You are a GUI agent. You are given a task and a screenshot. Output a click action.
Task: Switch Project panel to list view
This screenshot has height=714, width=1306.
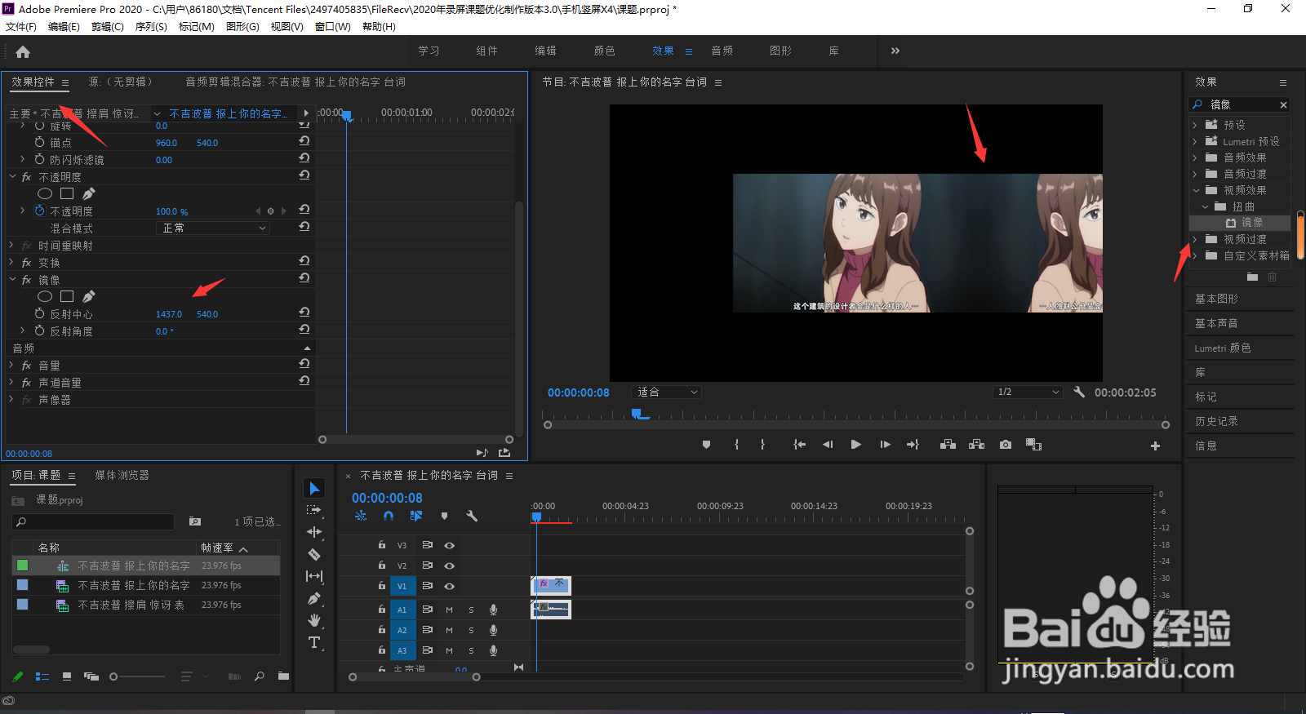pyautogui.click(x=42, y=676)
